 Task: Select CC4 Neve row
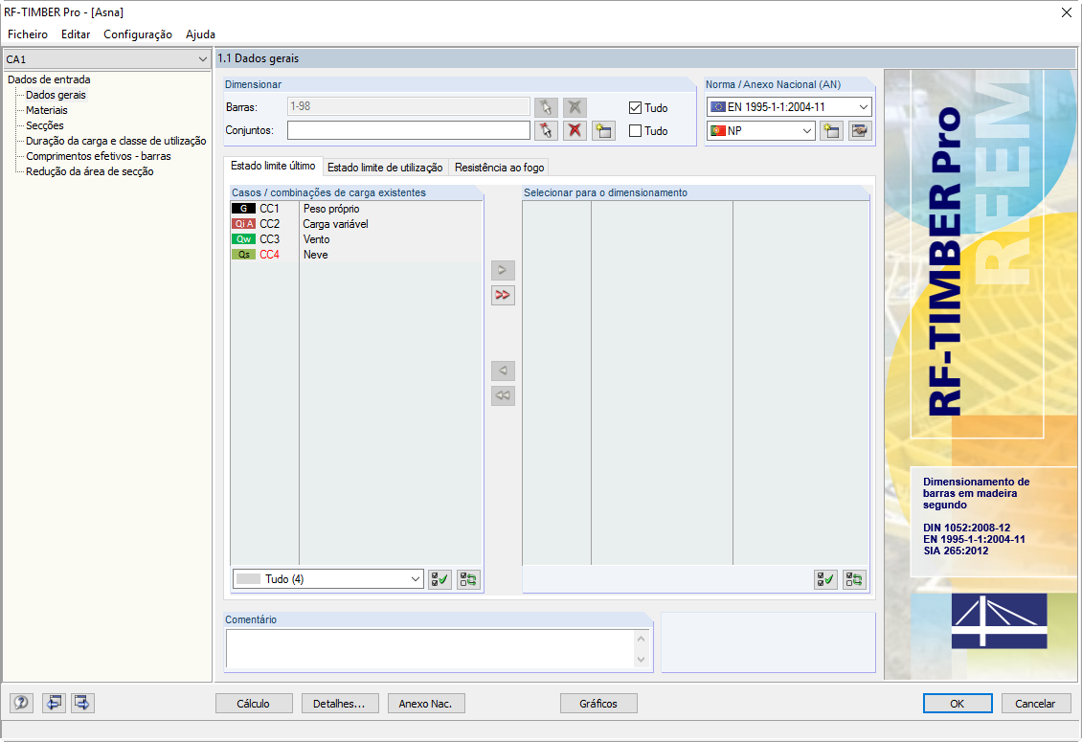356,255
